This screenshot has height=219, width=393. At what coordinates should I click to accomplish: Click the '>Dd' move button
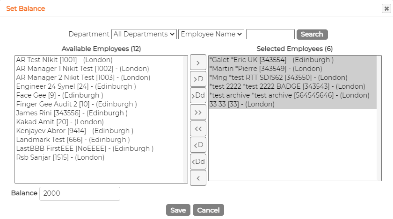[x=198, y=95]
